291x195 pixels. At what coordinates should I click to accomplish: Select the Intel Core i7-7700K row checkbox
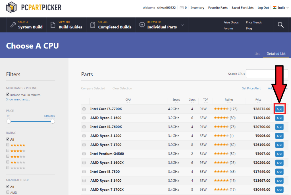point(84,109)
